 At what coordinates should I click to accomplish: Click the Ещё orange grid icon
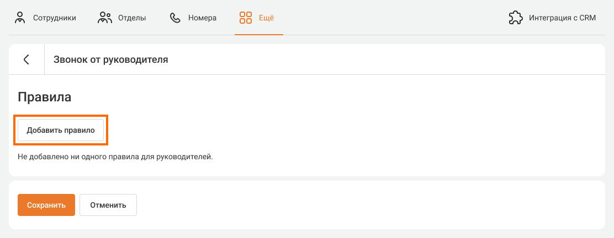[246, 18]
